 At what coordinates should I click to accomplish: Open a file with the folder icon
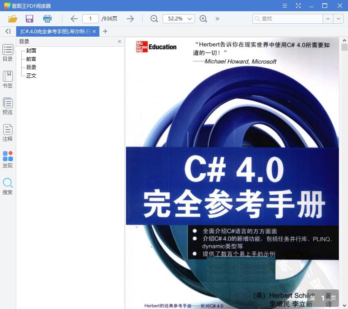tap(12, 19)
